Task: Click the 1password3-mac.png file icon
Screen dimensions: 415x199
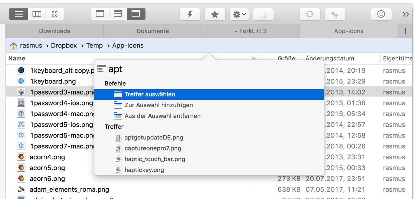Action: click(21, 92)
